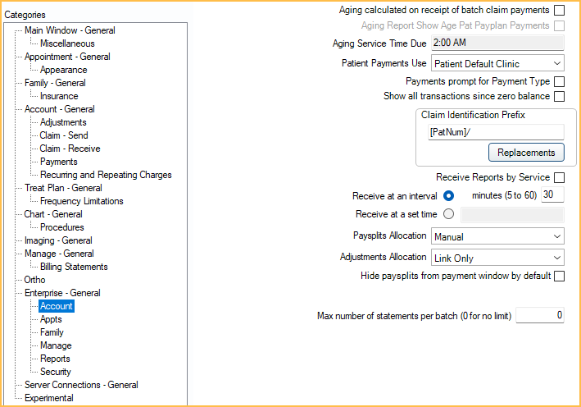The image size is (581, 407).
Task: Select Receive at a set time radio
Action: 448,214
